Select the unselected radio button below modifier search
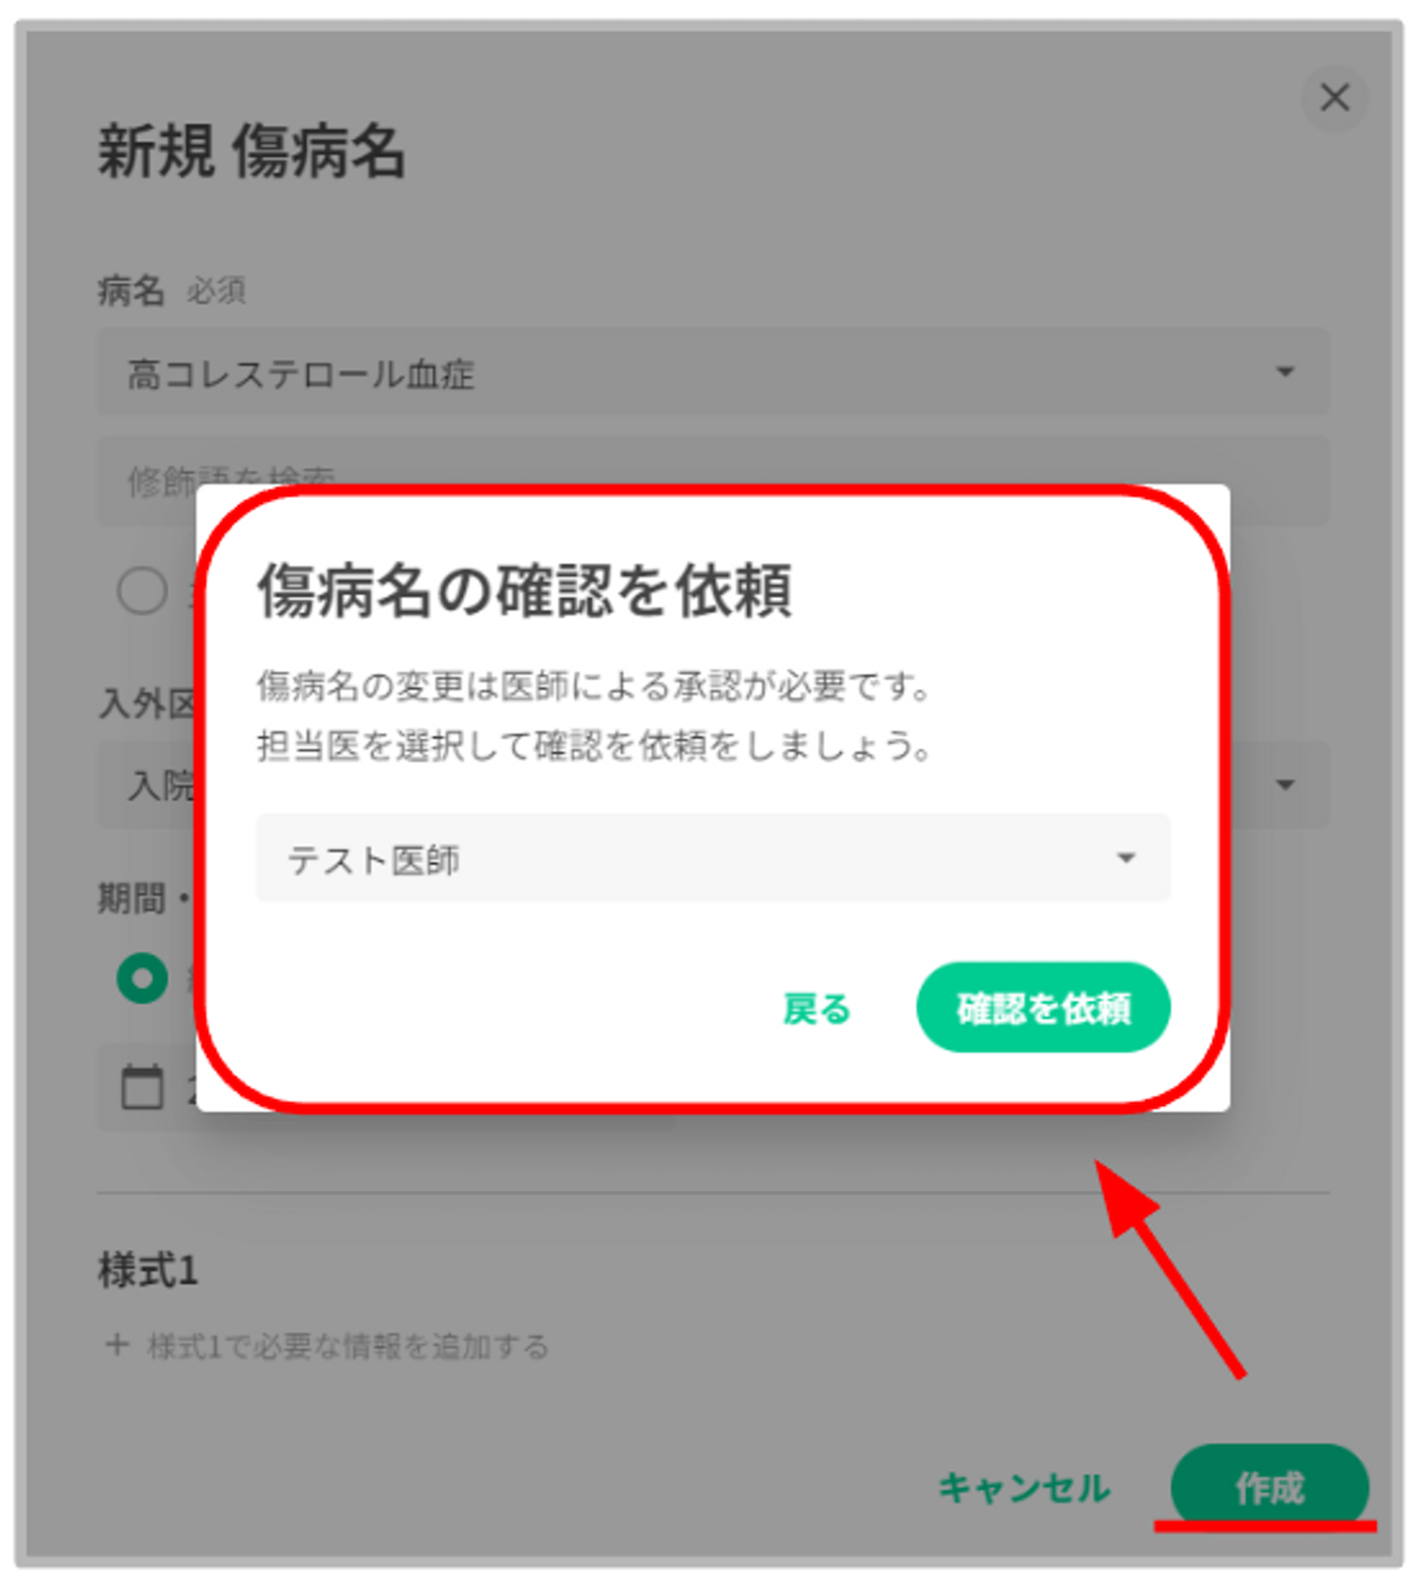This screenshot has height=1587, width=1425. click(142, 589)
